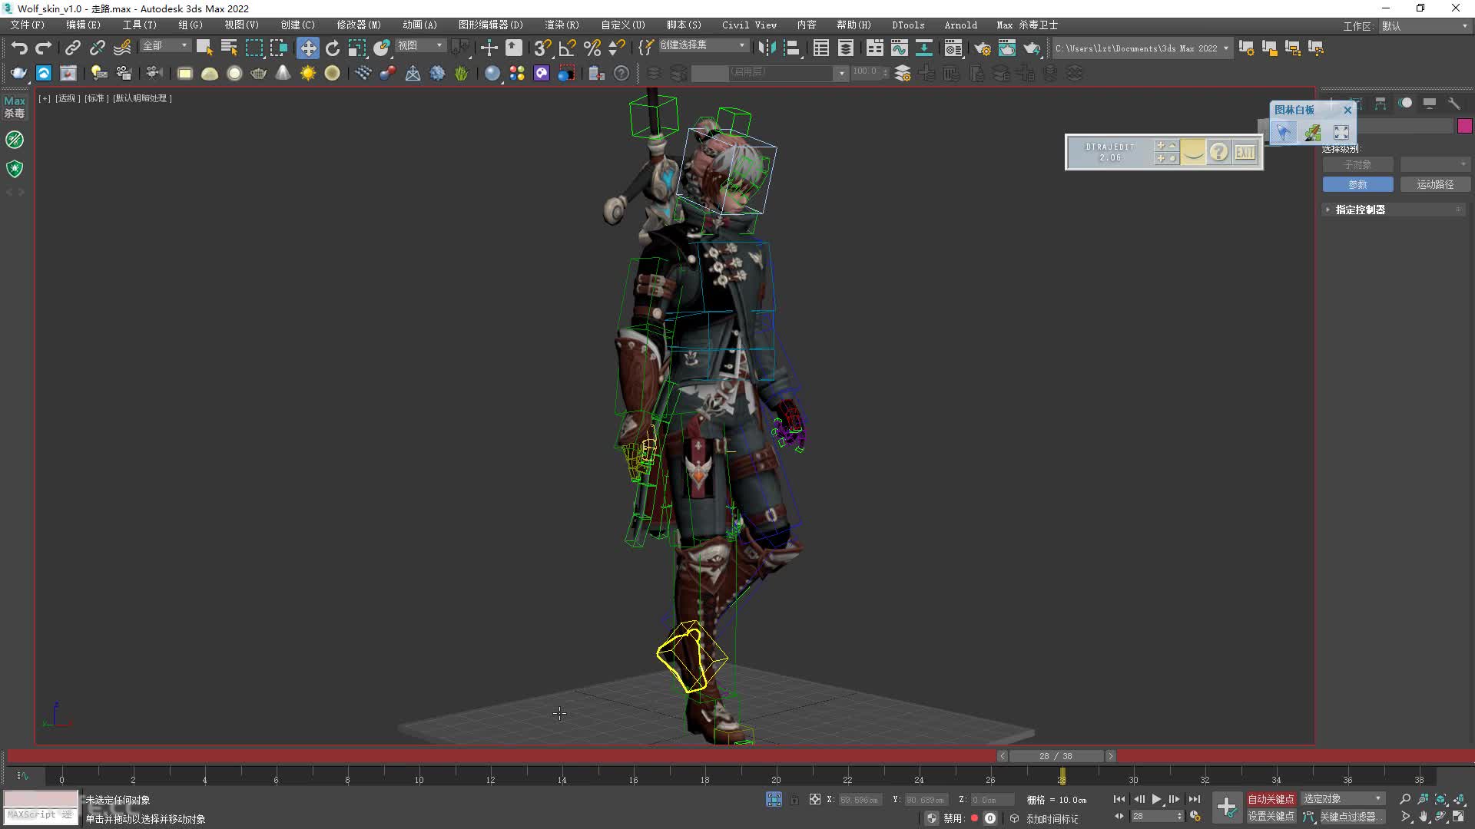The image size is (1475, 829).
Task: Activate the Select and Link tool
Action: click(x=72, y=48)
